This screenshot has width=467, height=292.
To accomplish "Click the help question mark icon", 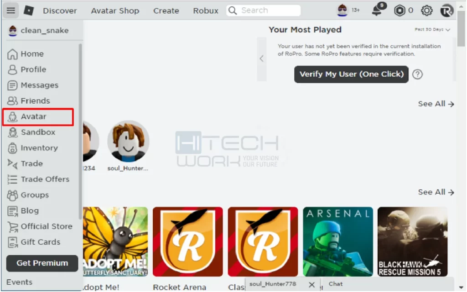I will (x=417, y=74).
